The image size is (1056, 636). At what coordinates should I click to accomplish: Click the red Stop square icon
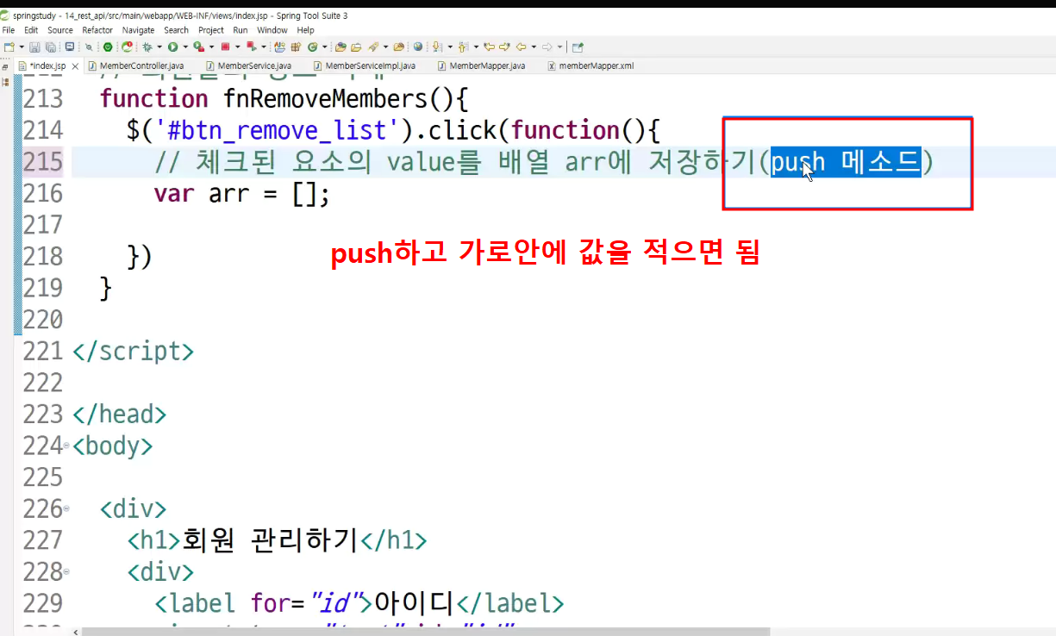[225, 47]
